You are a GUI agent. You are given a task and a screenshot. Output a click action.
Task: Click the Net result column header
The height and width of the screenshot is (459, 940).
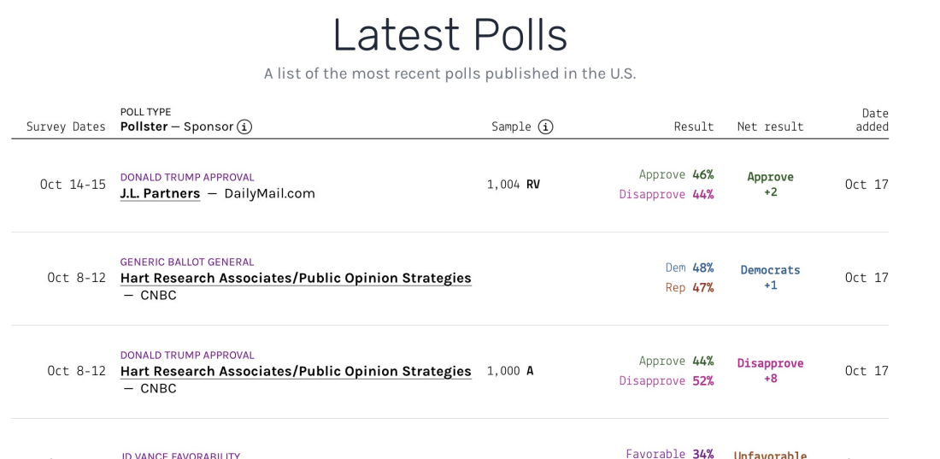(770, 127)
